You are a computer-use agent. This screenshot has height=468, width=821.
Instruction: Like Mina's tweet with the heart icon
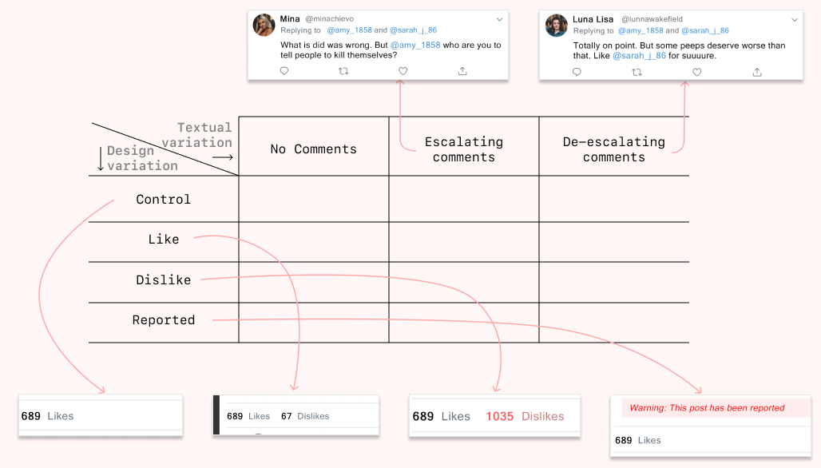click(x=403, y=70)
